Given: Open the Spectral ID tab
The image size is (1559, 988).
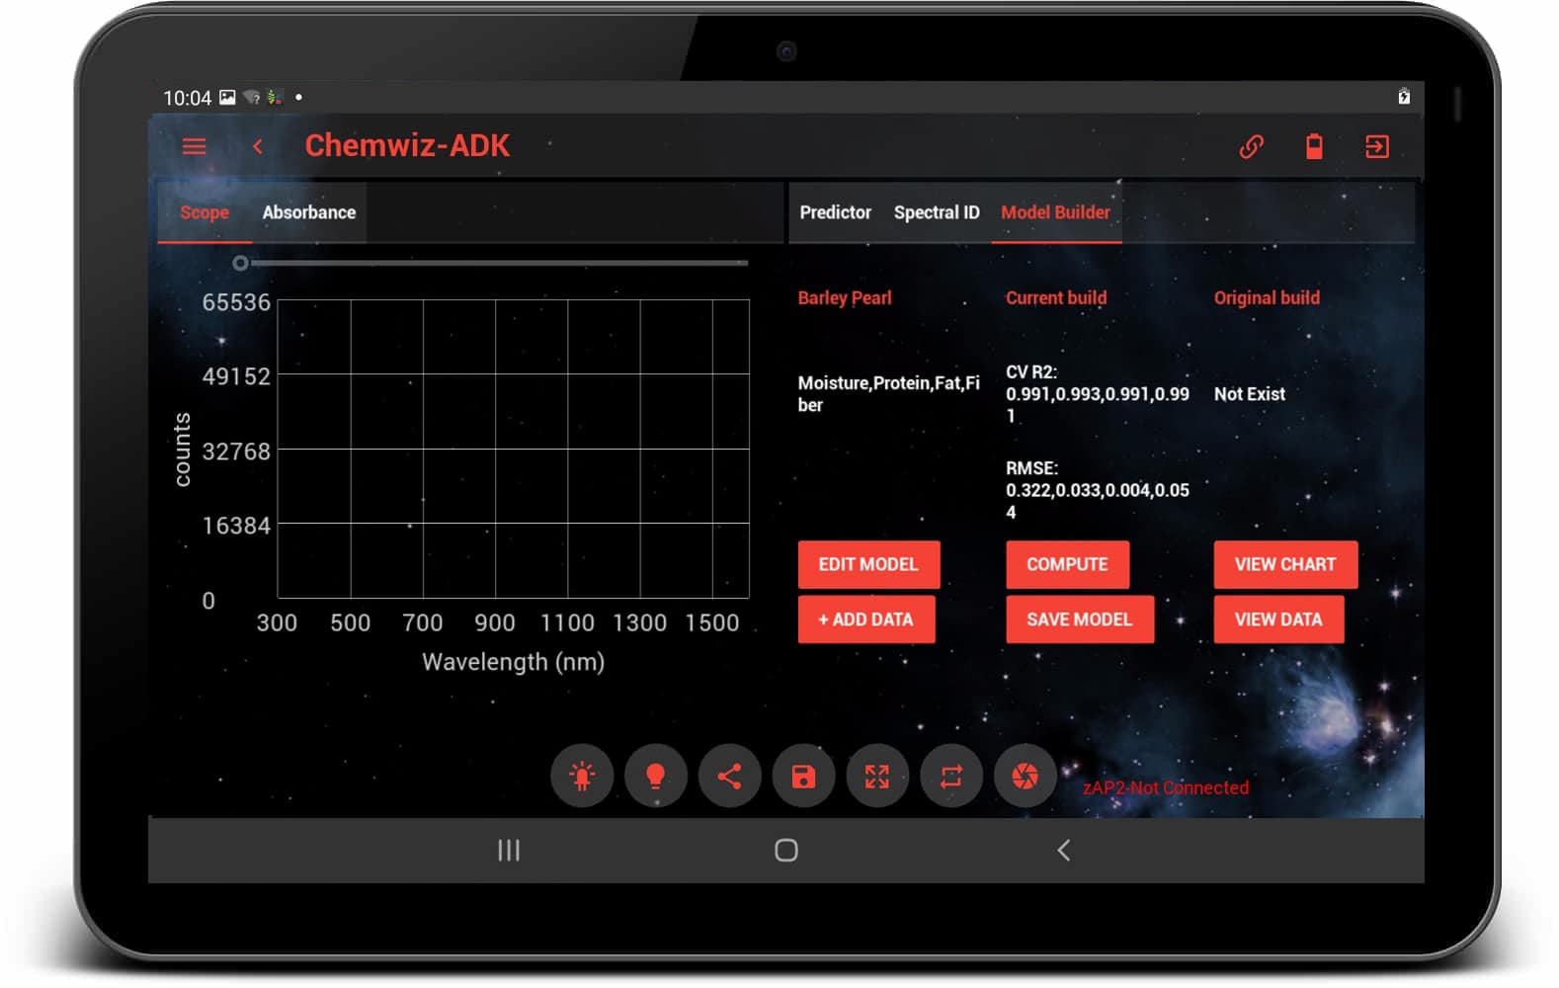Looking at the screenshot, I should (x=937, y=212).
